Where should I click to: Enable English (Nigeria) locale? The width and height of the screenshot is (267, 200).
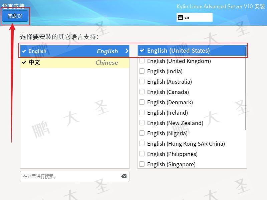click(142, 133)
